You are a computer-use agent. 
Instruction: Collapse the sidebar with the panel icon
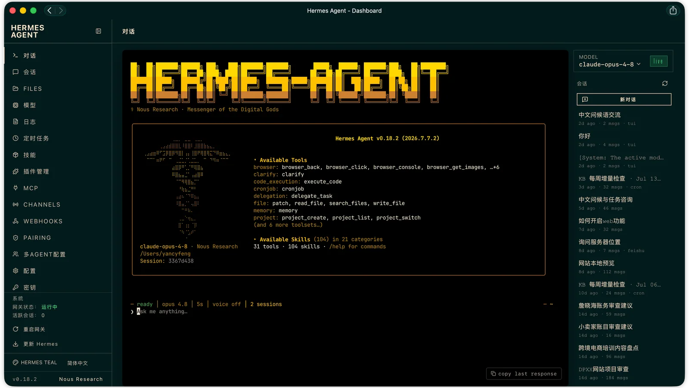click(x=98, y=31)
